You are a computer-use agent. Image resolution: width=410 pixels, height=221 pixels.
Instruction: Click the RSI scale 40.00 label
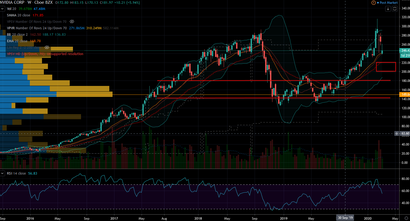click(406, 203)
